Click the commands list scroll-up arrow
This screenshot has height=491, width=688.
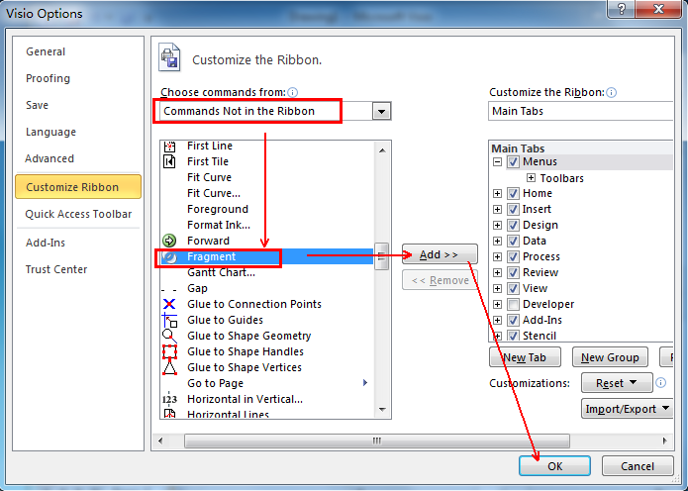click(x=382, y=150)
